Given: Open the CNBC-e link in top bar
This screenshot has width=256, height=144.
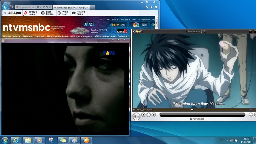Looking at the screenshot, I should (115, 19).
